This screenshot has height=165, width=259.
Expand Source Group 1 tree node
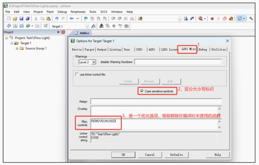(17, 48)
